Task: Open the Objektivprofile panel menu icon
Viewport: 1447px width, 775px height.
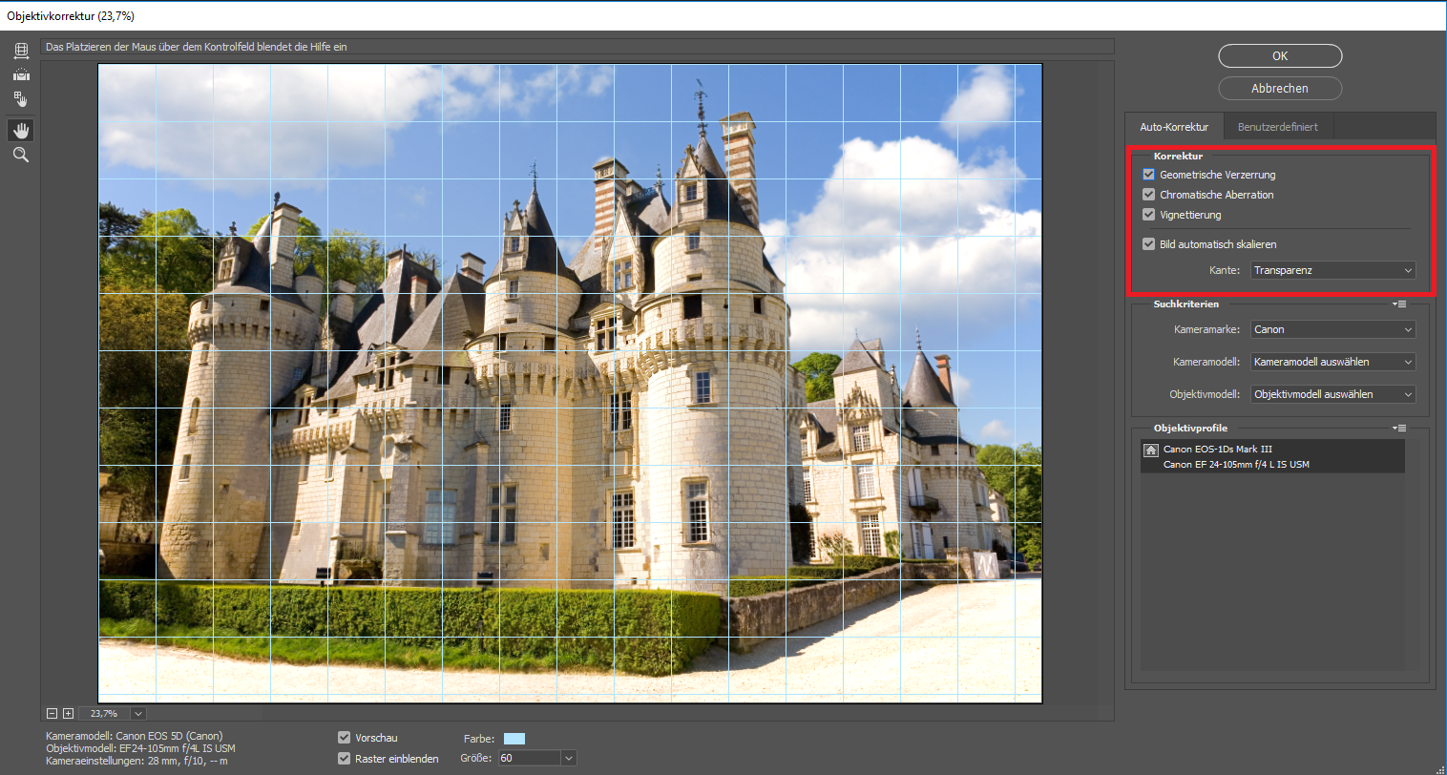Action: (x=1399, y=429)
